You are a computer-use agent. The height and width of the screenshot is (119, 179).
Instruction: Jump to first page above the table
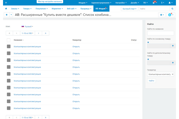pos(9,33)
